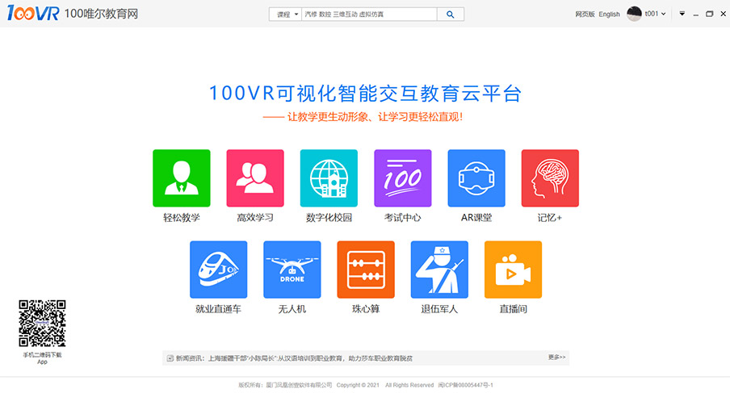The width and height of the screenshot is (730, 393).
Task: Expand the 课程 search category dropdown
Action: [287, 15]
